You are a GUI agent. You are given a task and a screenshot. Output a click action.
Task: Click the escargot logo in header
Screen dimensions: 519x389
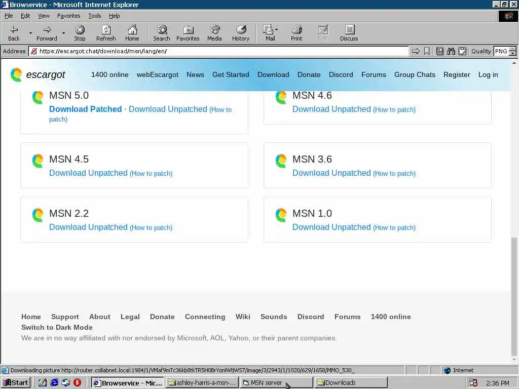[38, 75]
